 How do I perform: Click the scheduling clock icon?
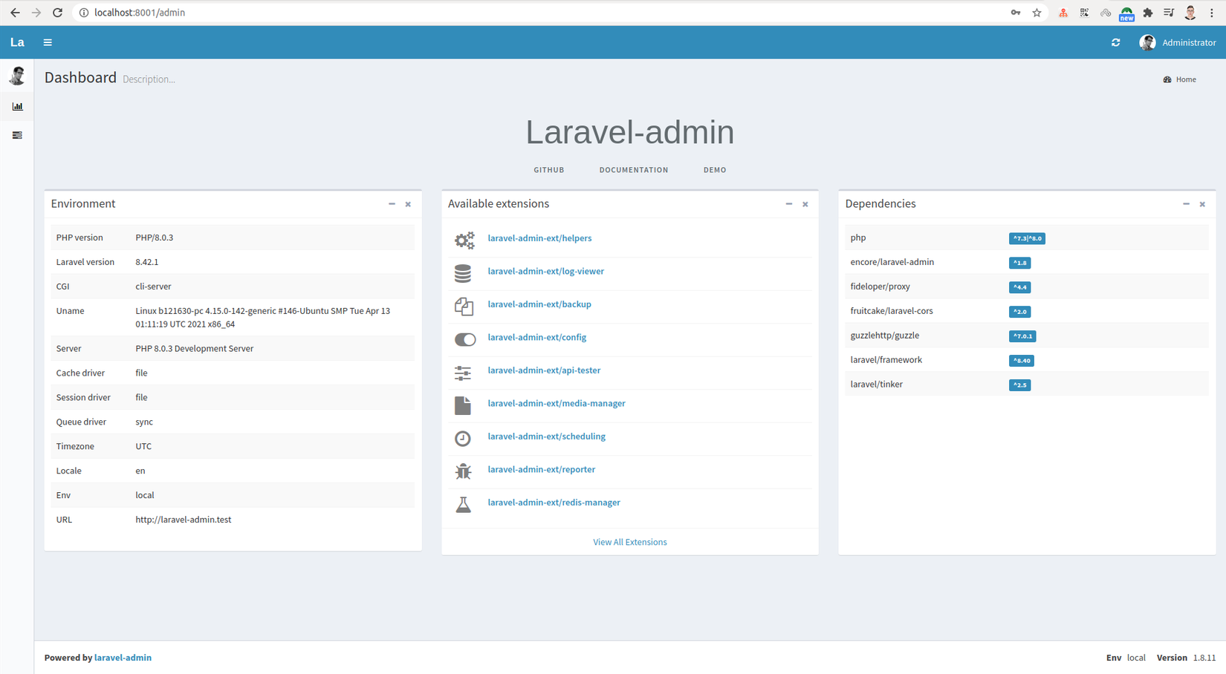coord(463,438)
